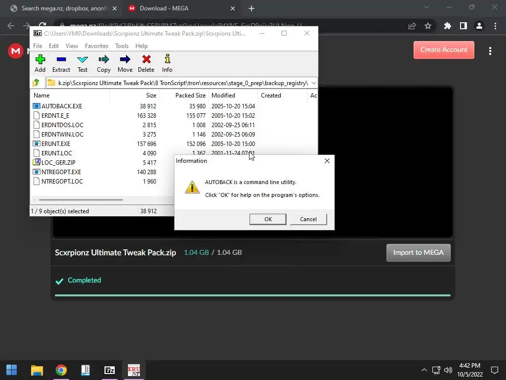Click the Add toolbar icon in 7-Zip
Screen dimensions: 506x380
coord(40,63)
